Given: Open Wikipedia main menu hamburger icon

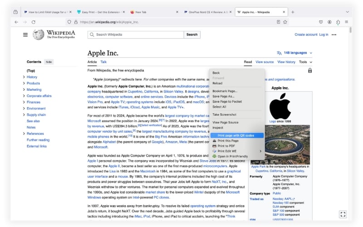Looking at the screenshot, I should tap(25, 35).
